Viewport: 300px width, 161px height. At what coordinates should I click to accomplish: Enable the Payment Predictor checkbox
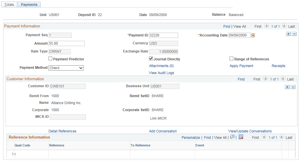pyautogui.click(x=50, y=59)
